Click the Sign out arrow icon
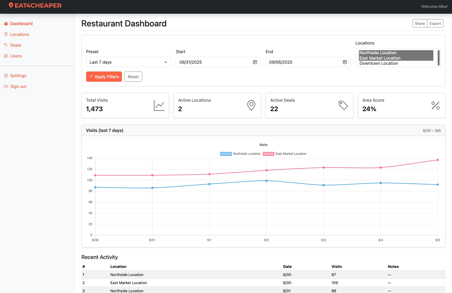Viewport: 452px width, 293px height. 6,87
